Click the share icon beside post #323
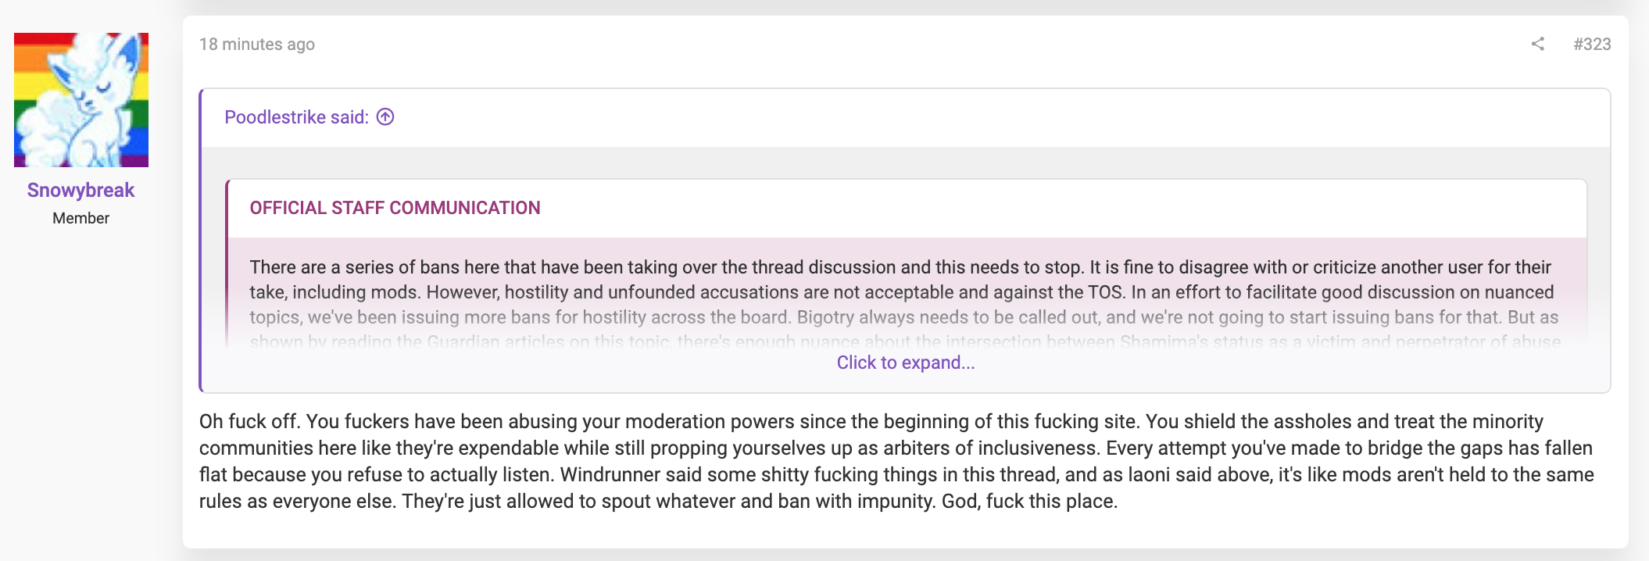Image resolution: width=1649 pixels, height=561 pixels. coord(1537,44)
